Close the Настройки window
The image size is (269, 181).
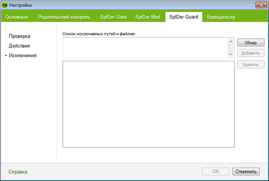261,5
